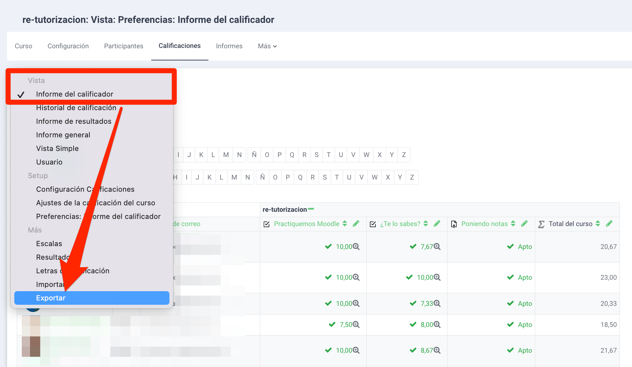Open Escalas from the Más section

[x=49, y=244]
